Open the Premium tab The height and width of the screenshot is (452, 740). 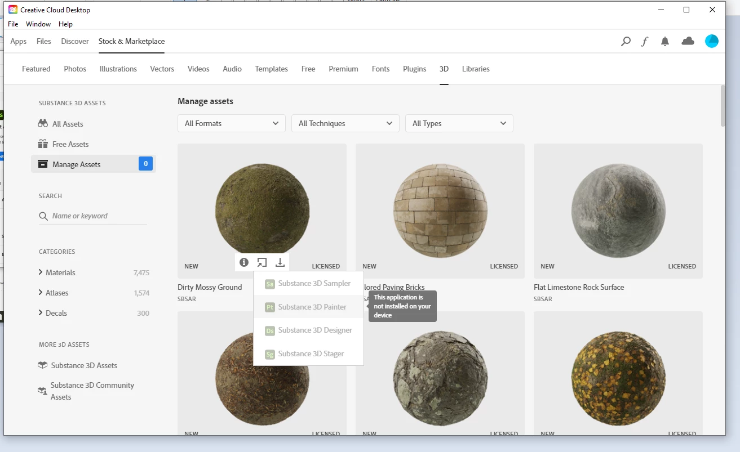pos(344,69)
